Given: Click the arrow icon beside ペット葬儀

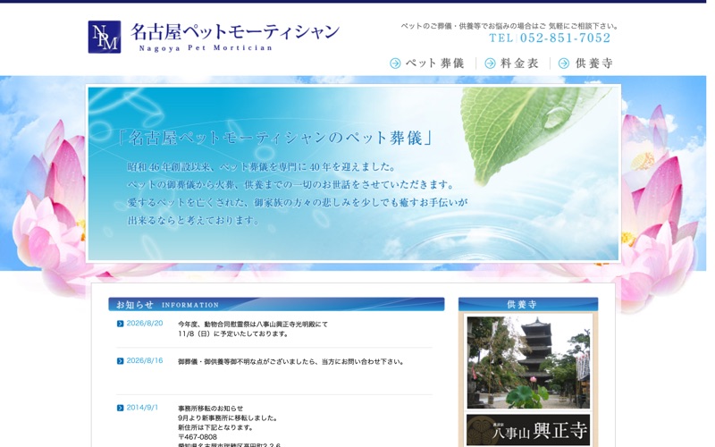Looking at the screenshot, I should (395, 63).
